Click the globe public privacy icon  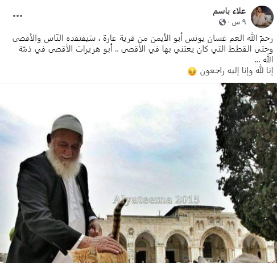click(222, 22)
